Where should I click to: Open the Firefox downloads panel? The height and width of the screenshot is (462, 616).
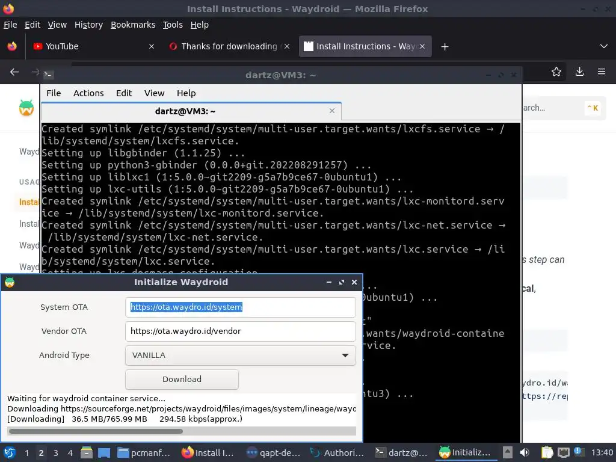[x=579, y=72]
